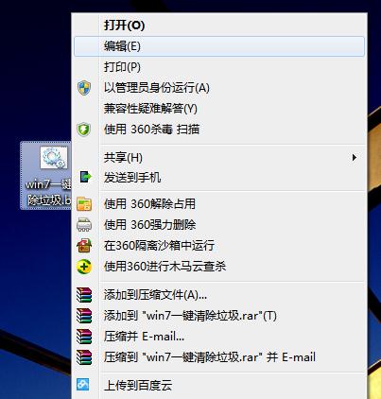Click the WinRAR icon beside 压缩并 E-mail...
Image resolution: width=381 pixels, height=399 pixels.
(84, 337)
